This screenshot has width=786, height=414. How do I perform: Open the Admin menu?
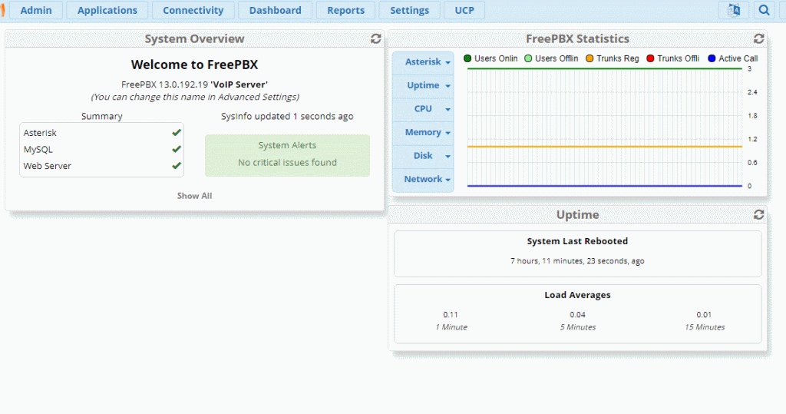pyautogui.click(x=35, y=10)
